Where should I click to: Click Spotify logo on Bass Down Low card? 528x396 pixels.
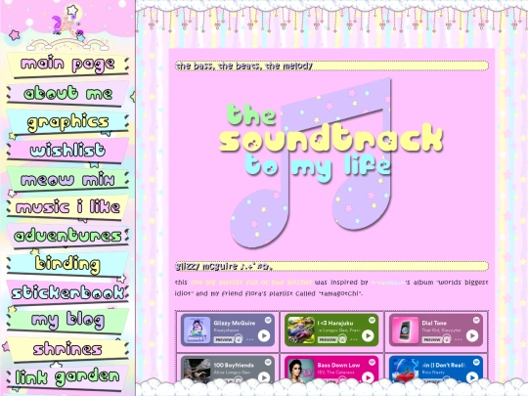pyautogui.click(x=373, y=362)
